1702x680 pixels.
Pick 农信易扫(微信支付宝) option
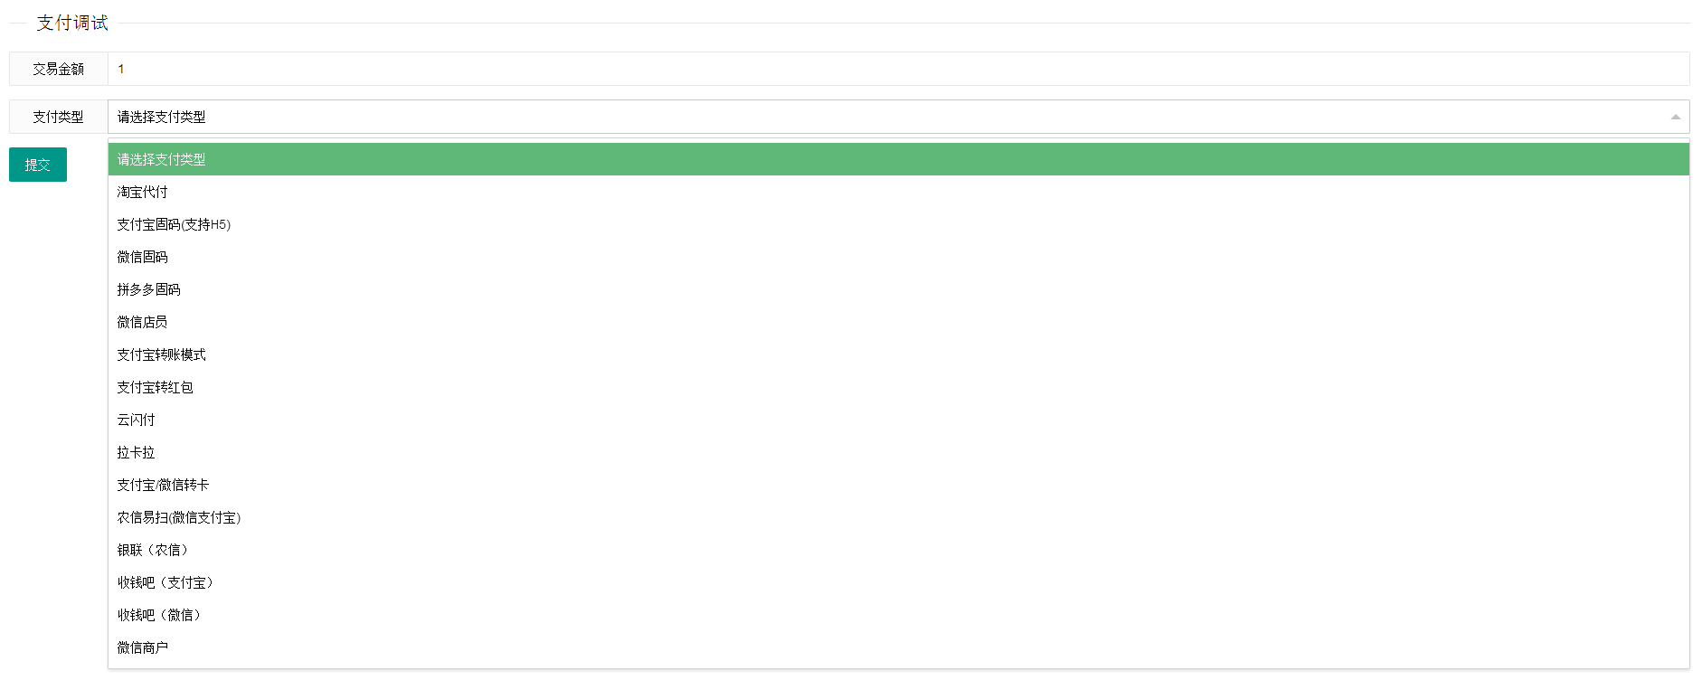coord(179,517)
